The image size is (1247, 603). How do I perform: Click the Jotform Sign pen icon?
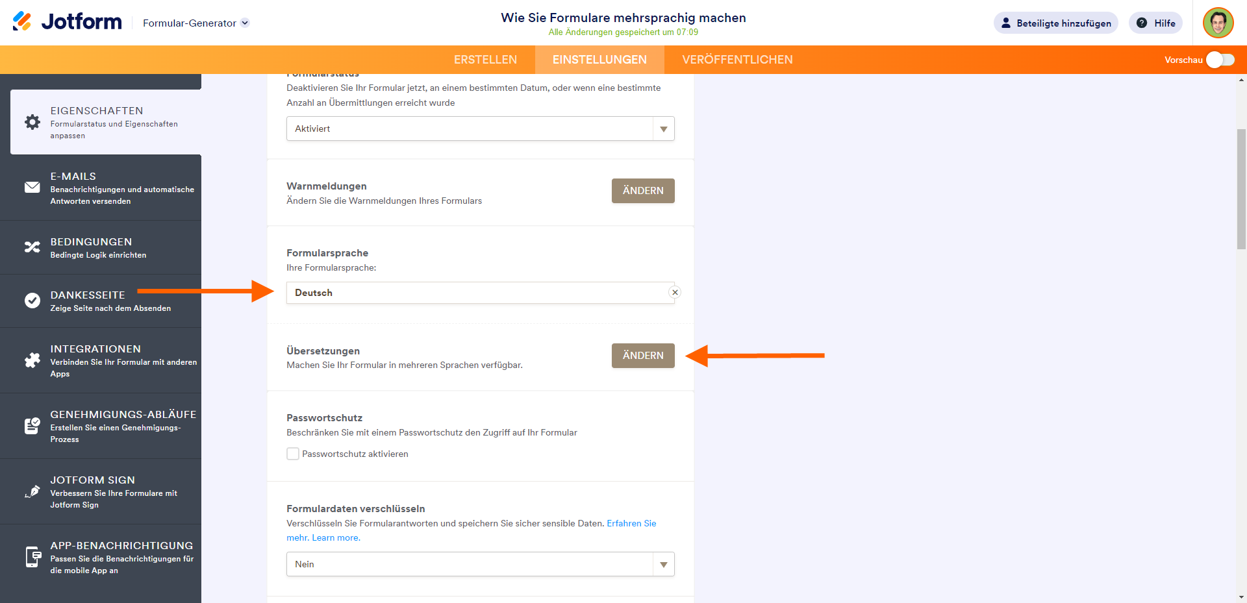pos(32,491)
